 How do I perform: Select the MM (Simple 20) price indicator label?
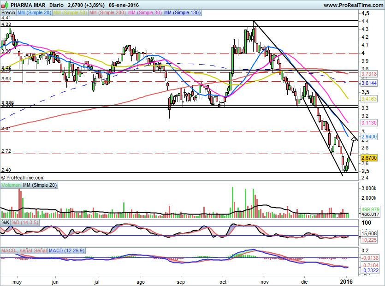coord(34,13)
